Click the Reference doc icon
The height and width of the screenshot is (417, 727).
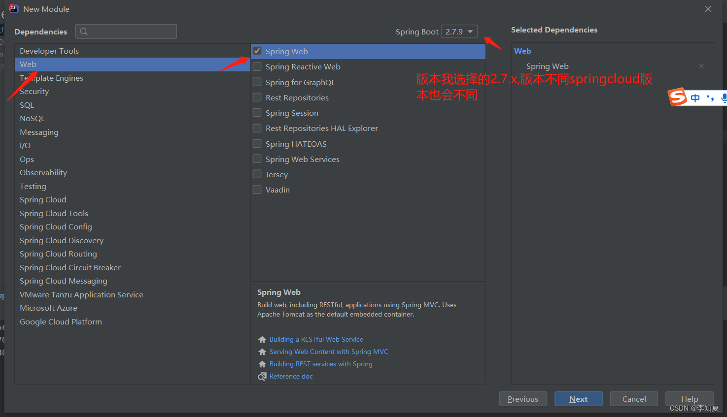click(x=262, y=376)
